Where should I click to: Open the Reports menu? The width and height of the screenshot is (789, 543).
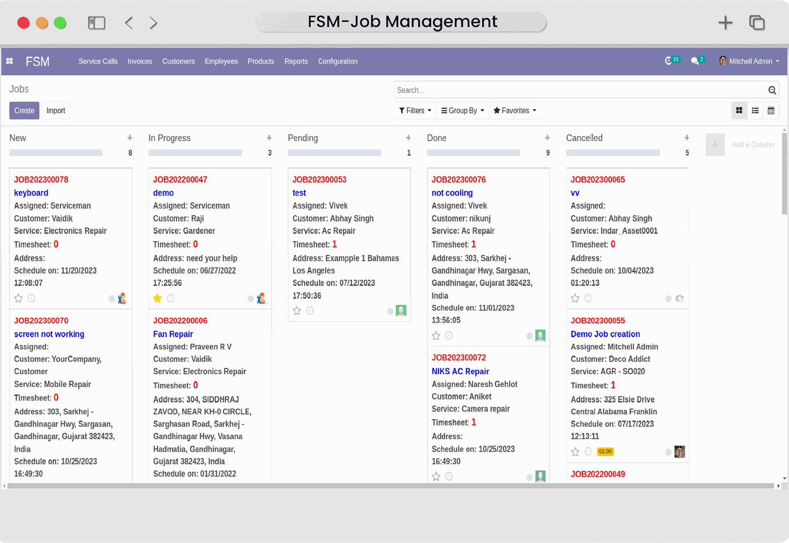click(x=296, y=61)
